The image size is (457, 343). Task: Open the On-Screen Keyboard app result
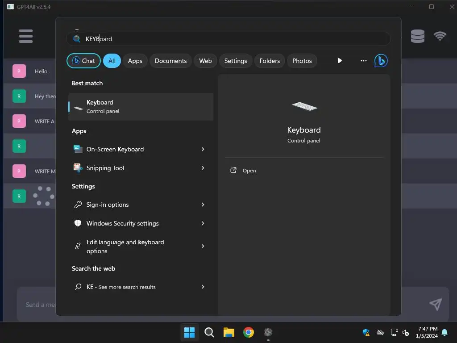pos(141,149)
